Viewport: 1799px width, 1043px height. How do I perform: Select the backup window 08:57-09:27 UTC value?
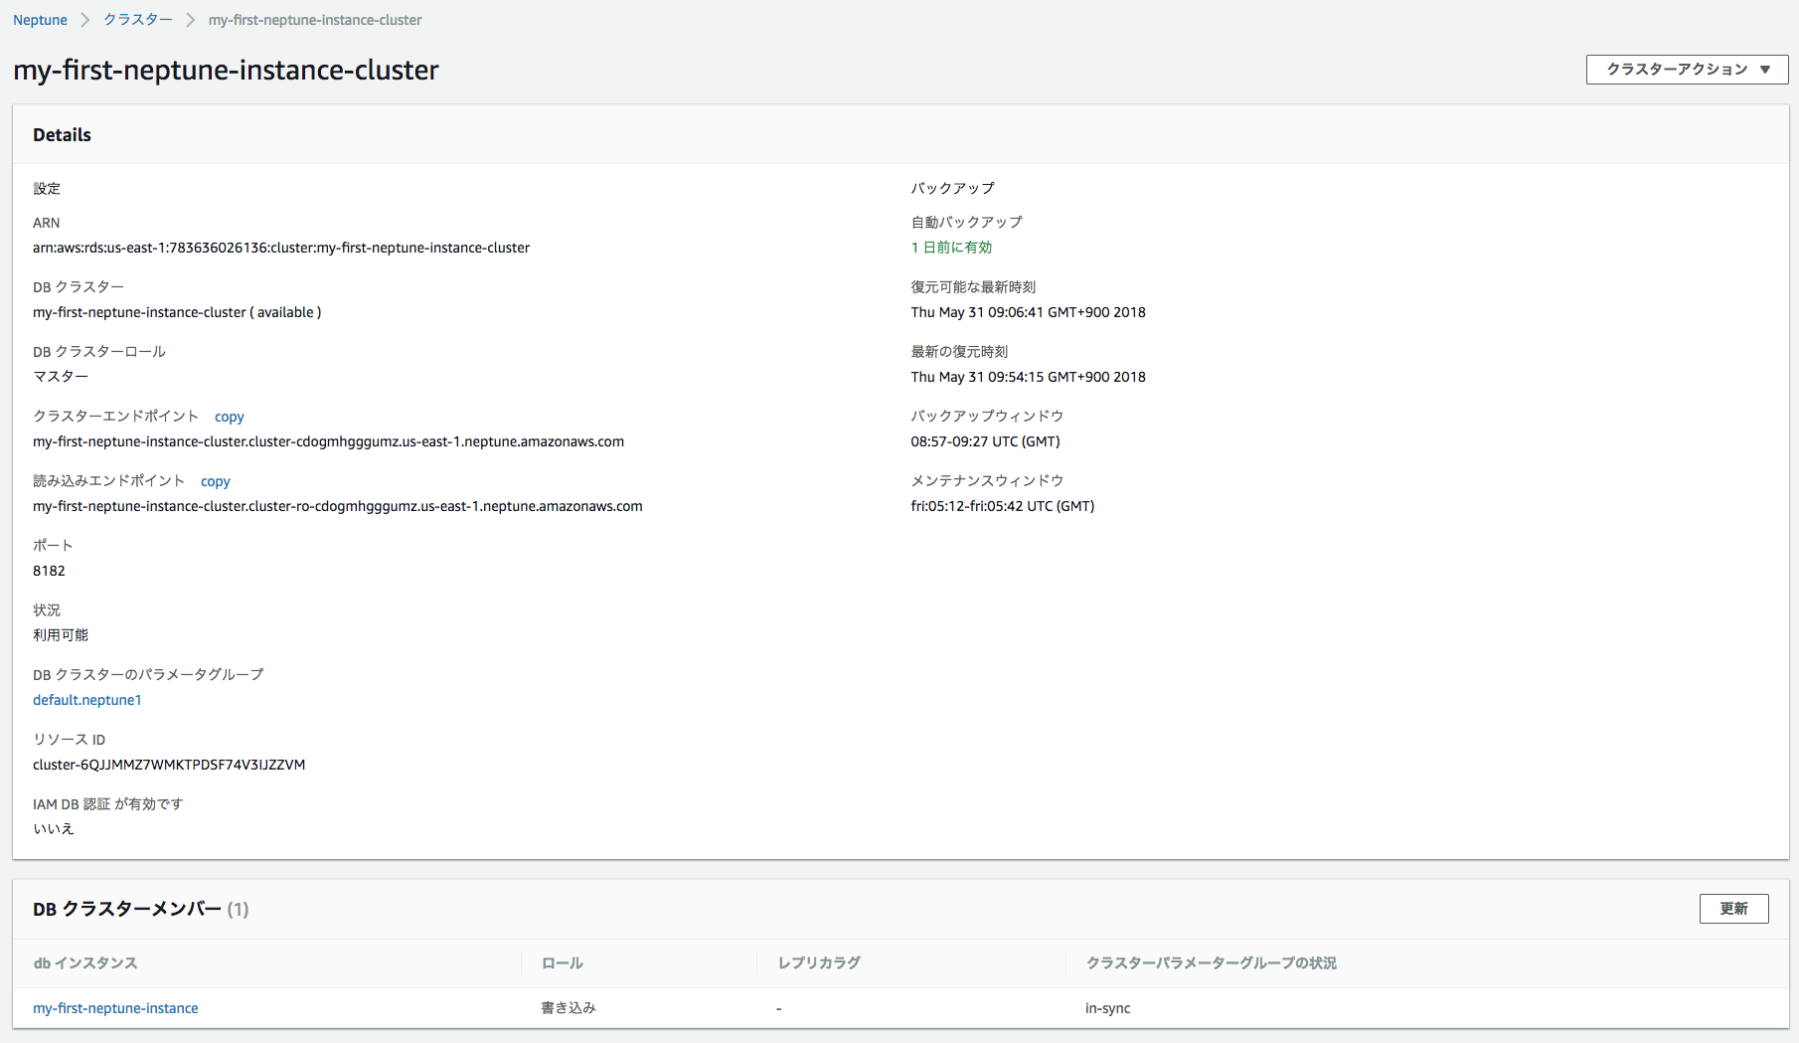tap(985, 441)
